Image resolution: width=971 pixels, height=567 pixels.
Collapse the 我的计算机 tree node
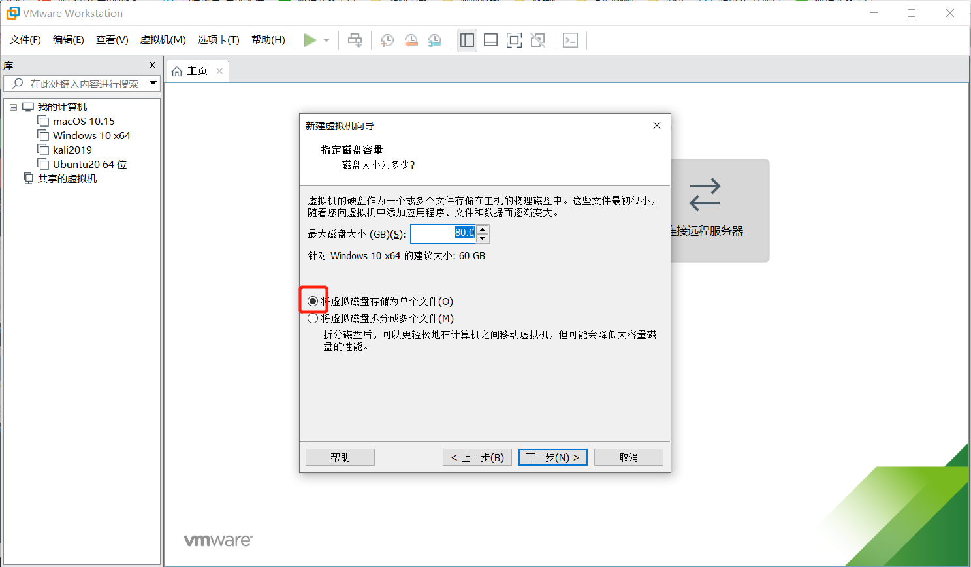coord(13,107)
